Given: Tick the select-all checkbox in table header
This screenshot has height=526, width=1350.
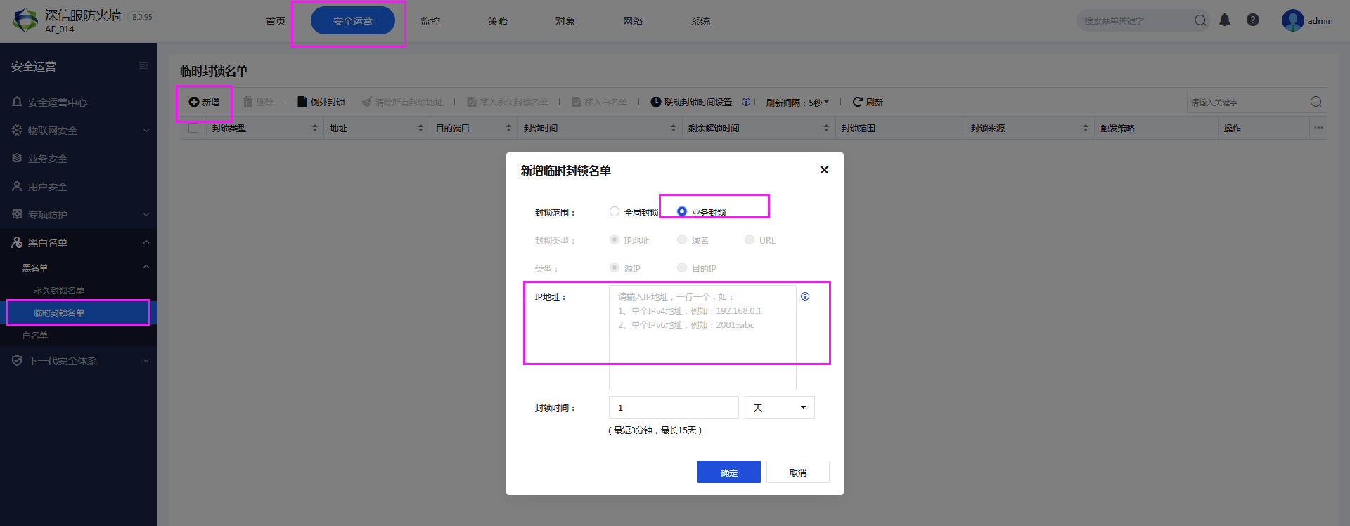Looking at the screenshot, I should pos(193,128).
